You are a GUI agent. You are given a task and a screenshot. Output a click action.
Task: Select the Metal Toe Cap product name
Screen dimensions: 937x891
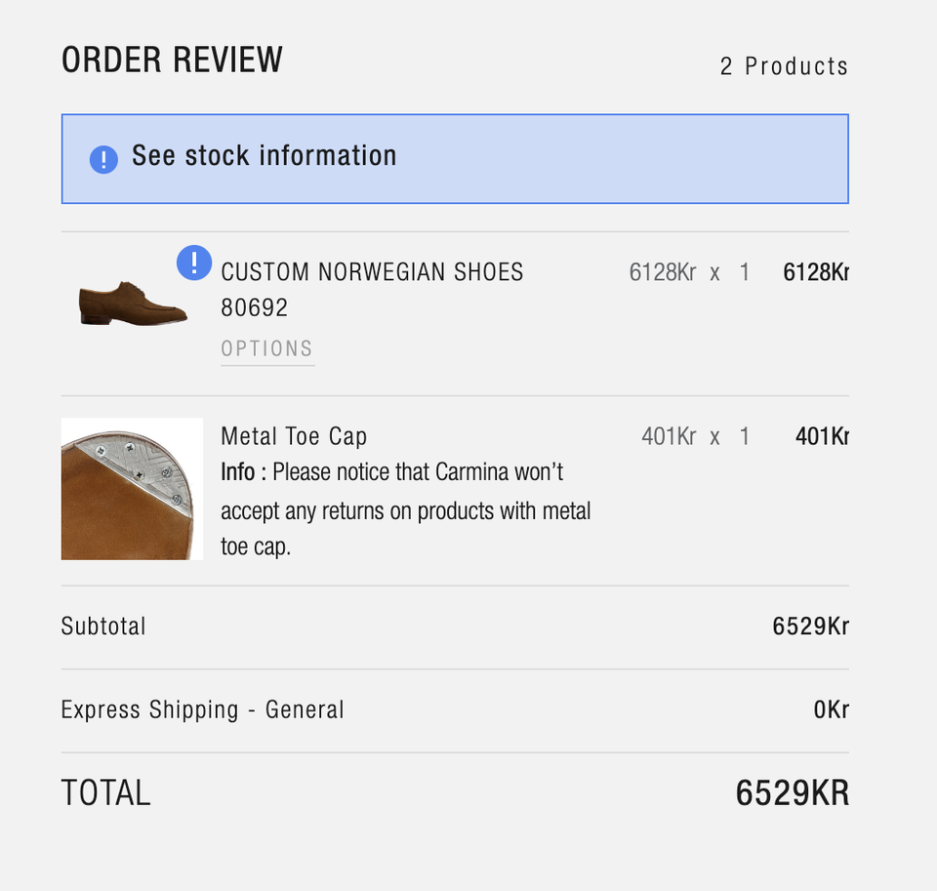pyautogui.click(x=294, y=436)
